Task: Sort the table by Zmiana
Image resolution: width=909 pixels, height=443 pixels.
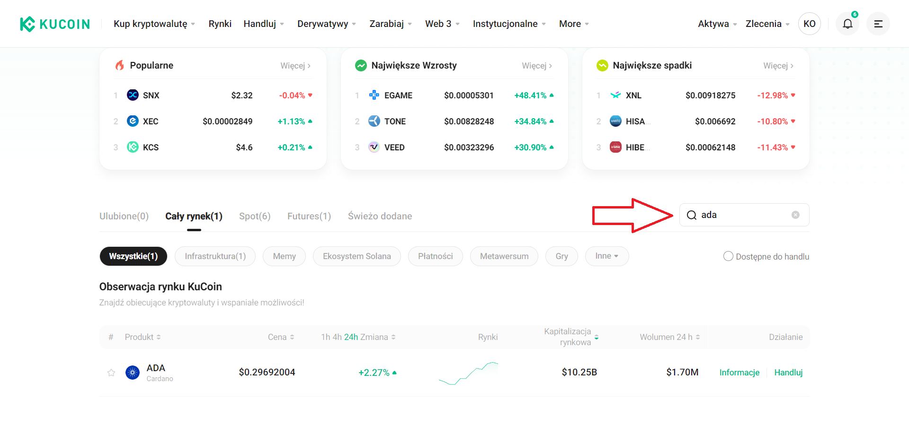Action: coord(378,337)
